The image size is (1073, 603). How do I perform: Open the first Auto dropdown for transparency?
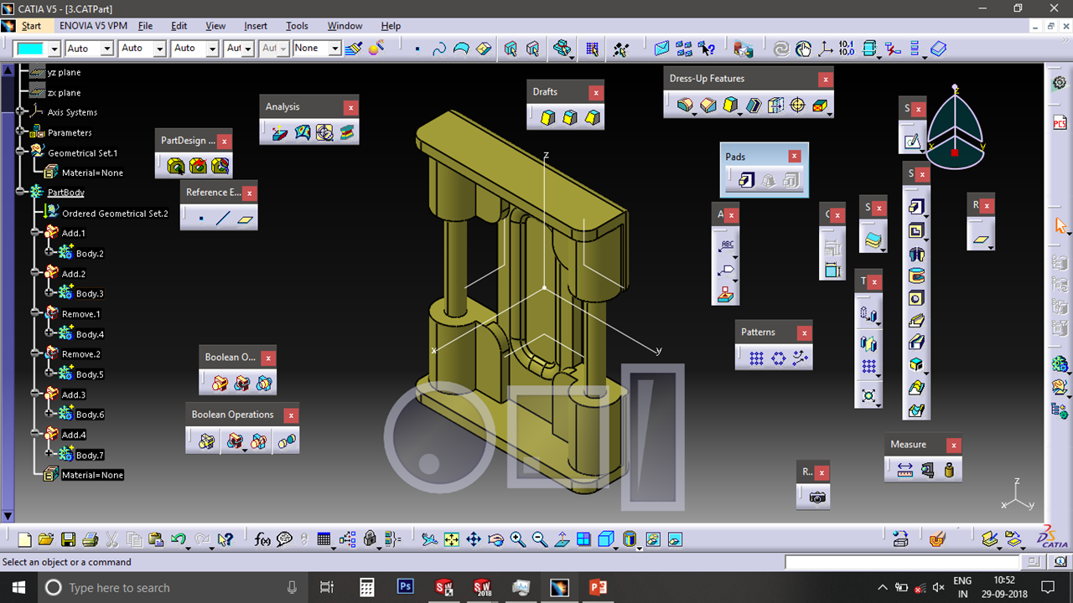(106, 49)
